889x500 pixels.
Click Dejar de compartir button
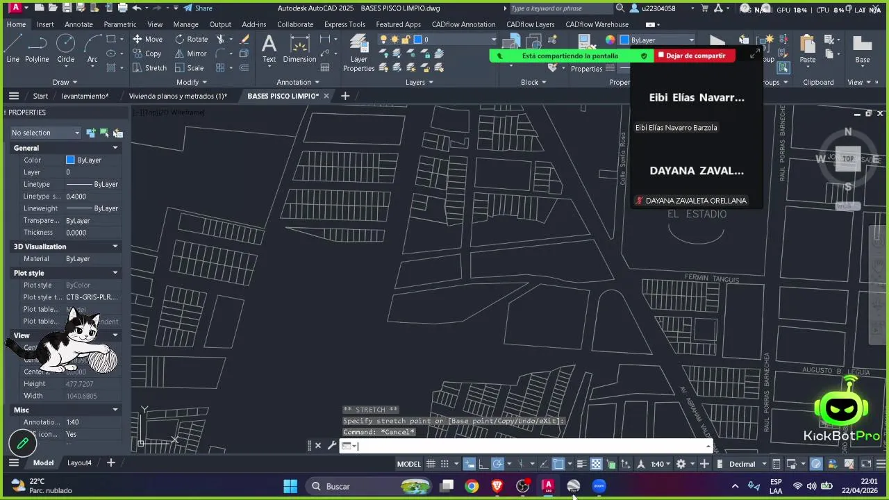click(x=695, y=56)
